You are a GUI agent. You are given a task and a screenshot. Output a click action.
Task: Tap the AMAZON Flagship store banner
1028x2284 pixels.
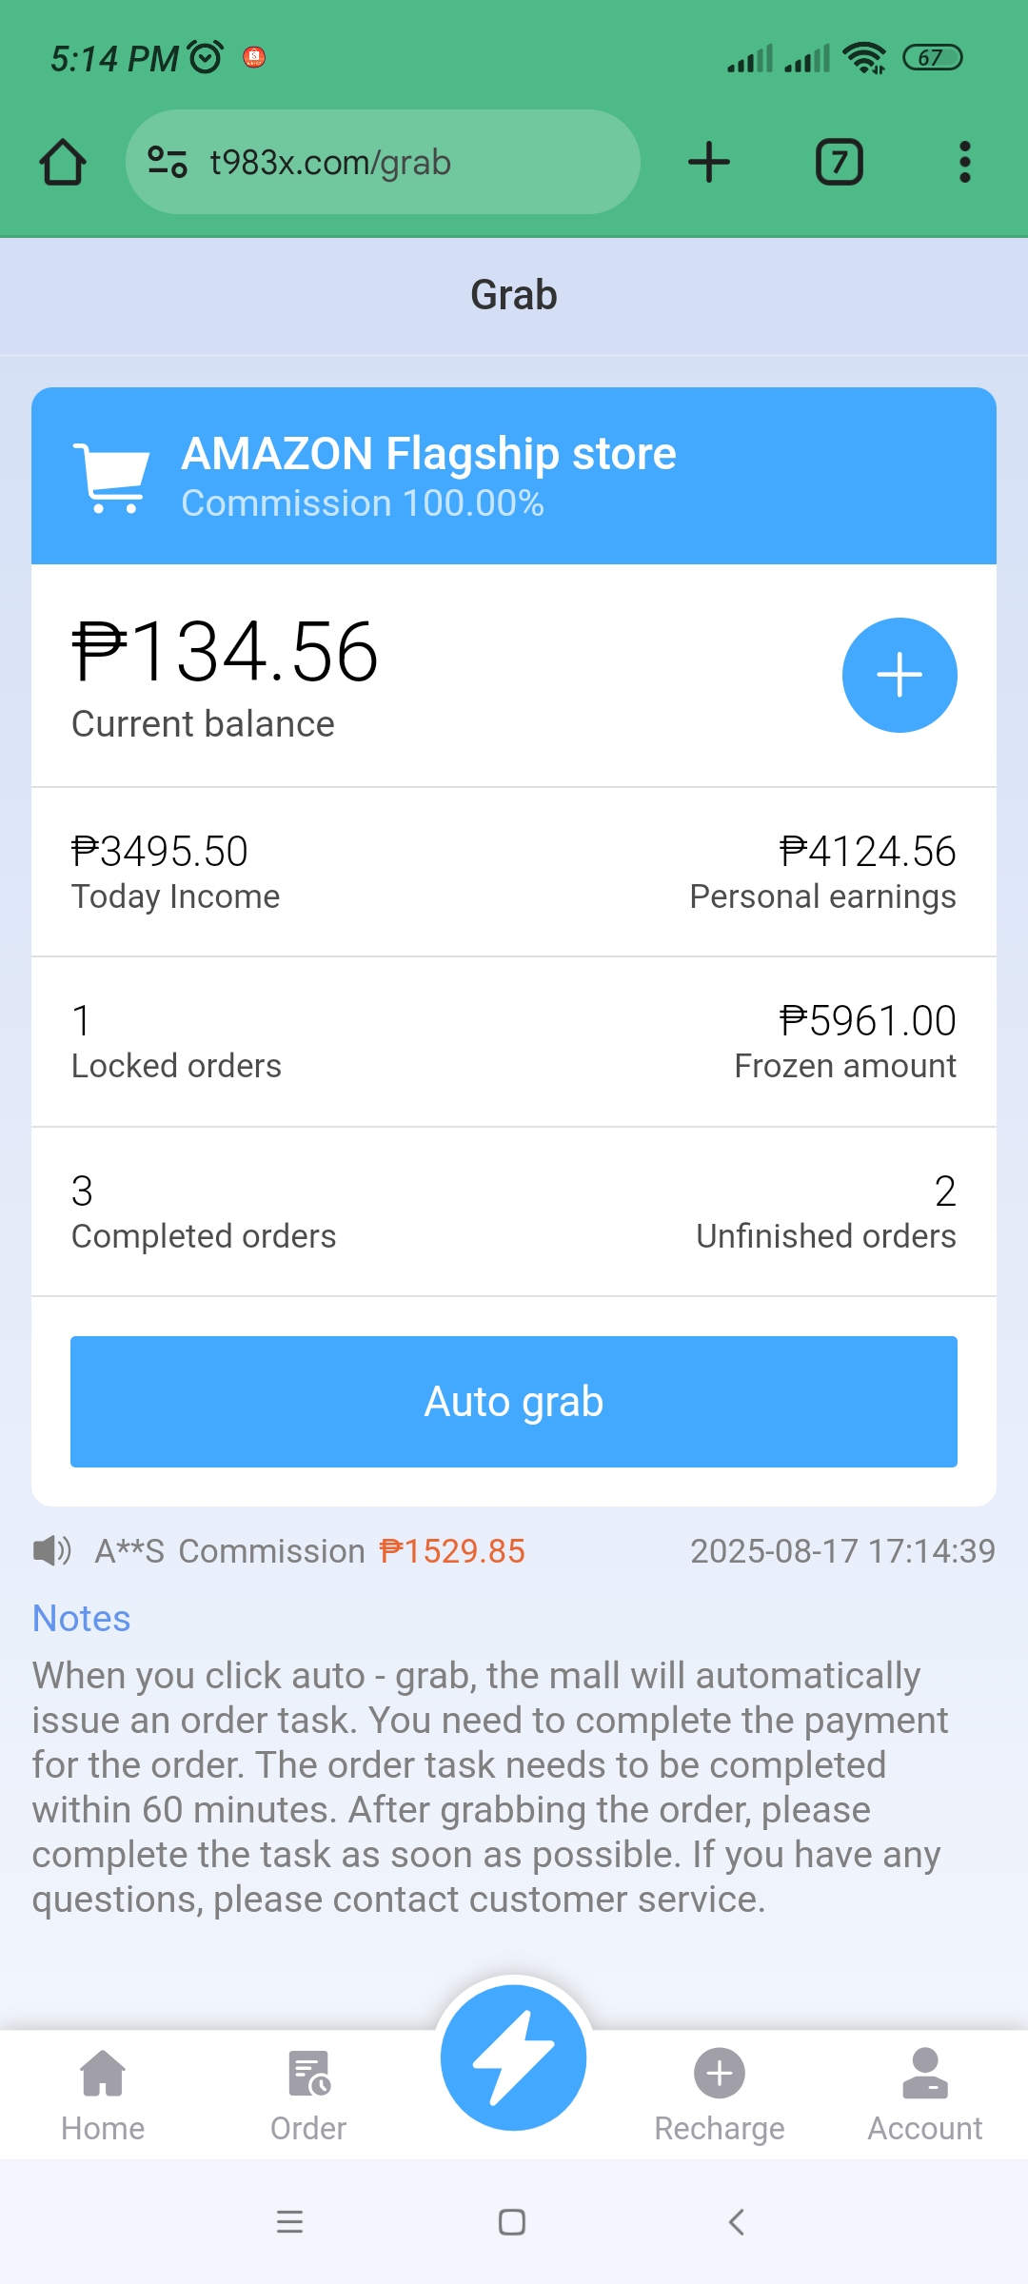click(514, 476)
